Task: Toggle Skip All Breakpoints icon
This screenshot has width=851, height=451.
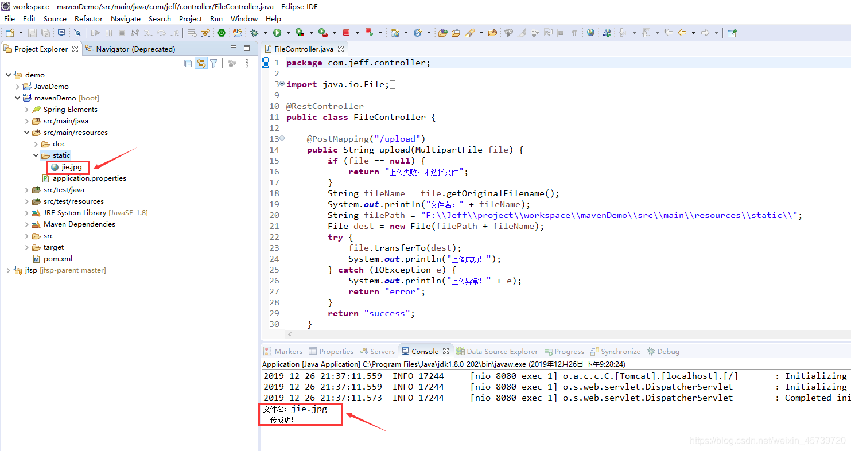Action: click(77, 33)
